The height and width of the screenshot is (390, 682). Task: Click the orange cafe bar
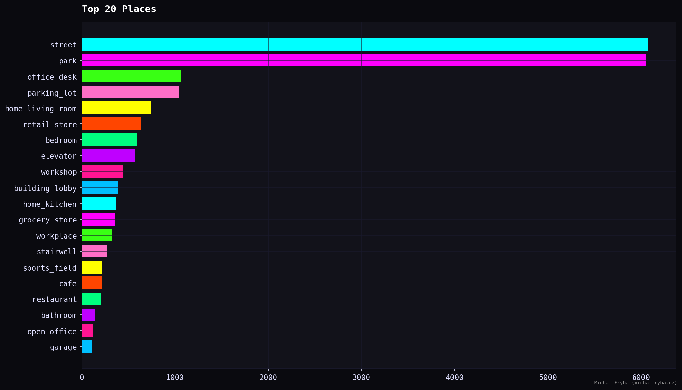pyautogui.click(x=92, y=283)
